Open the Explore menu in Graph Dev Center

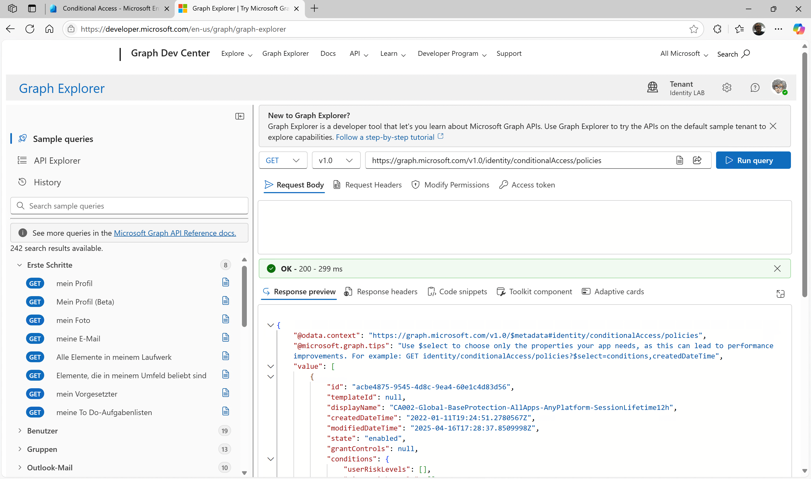tap(237, 54)
